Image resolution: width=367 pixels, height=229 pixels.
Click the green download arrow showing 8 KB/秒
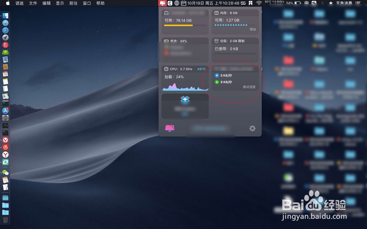click(x=217, y=82)
